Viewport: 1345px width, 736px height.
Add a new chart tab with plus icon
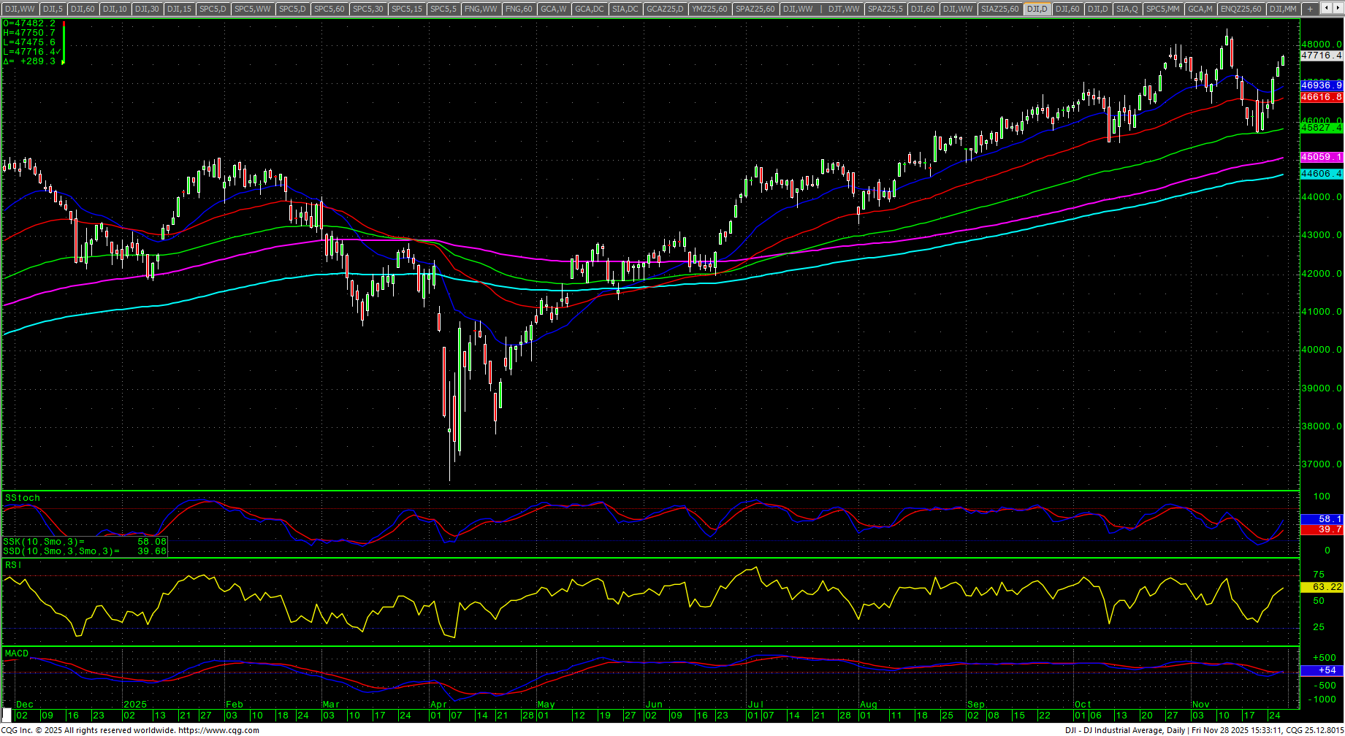pos(1311,9)
